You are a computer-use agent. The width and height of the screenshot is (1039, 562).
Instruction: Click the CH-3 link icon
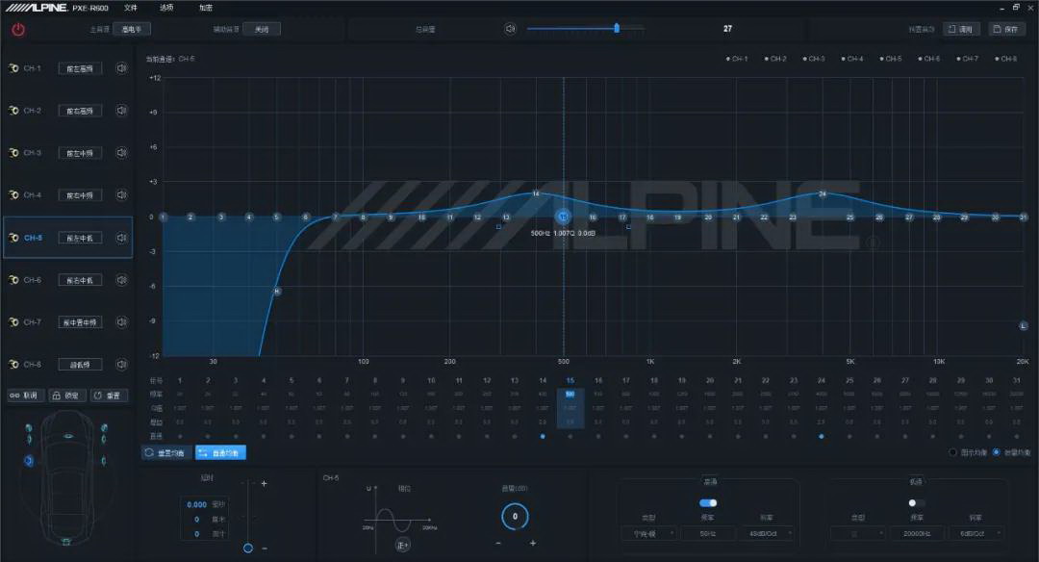coord(13,153)
